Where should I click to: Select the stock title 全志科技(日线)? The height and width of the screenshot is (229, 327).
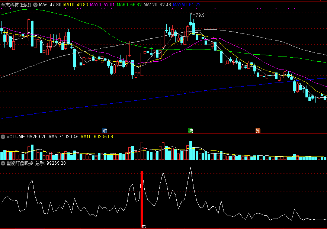pos(16,5)
